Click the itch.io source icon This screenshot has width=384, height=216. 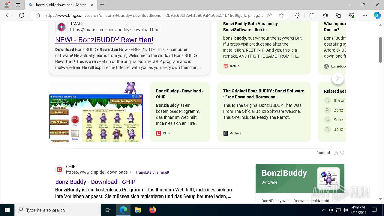(x=226, y=66)
